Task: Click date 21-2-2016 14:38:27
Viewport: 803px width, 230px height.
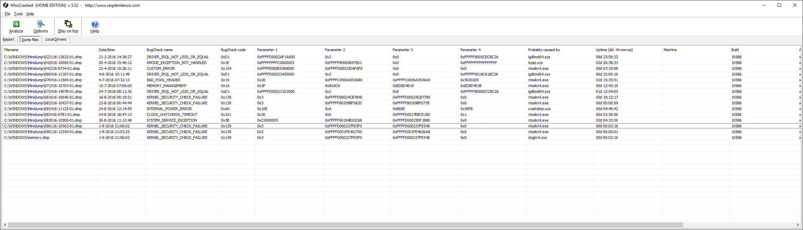Action: 115,57
